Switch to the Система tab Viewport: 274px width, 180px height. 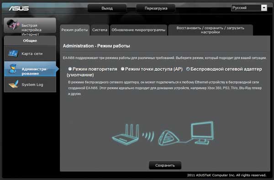click(x=100, y=30)
